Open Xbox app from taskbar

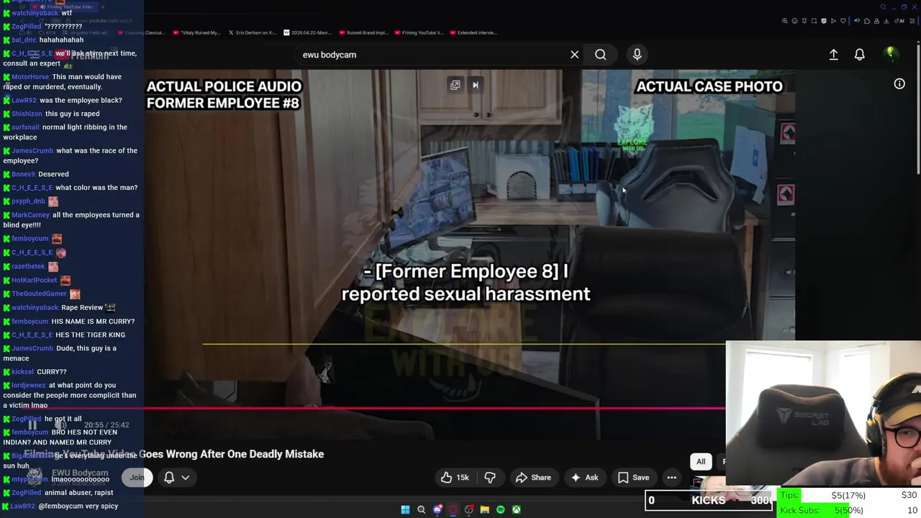coord(516,509)
